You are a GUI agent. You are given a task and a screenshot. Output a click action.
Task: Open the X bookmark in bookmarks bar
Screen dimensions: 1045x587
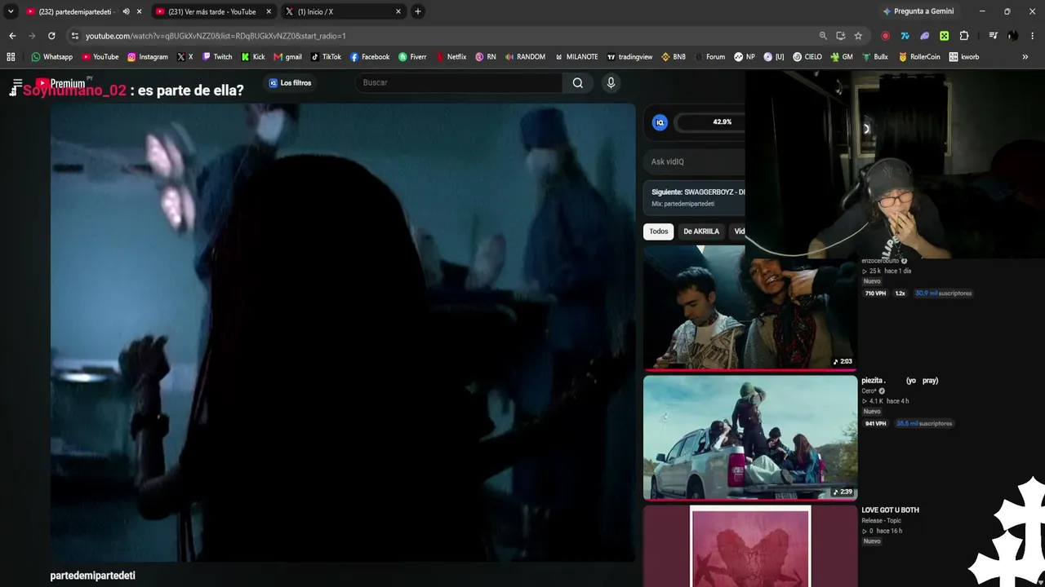pyautogui.click(x=185, y=57)
